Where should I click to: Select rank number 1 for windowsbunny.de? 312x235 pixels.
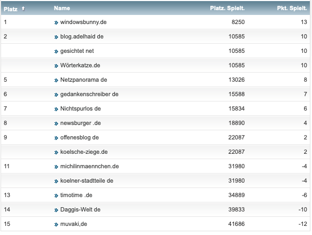5,22
